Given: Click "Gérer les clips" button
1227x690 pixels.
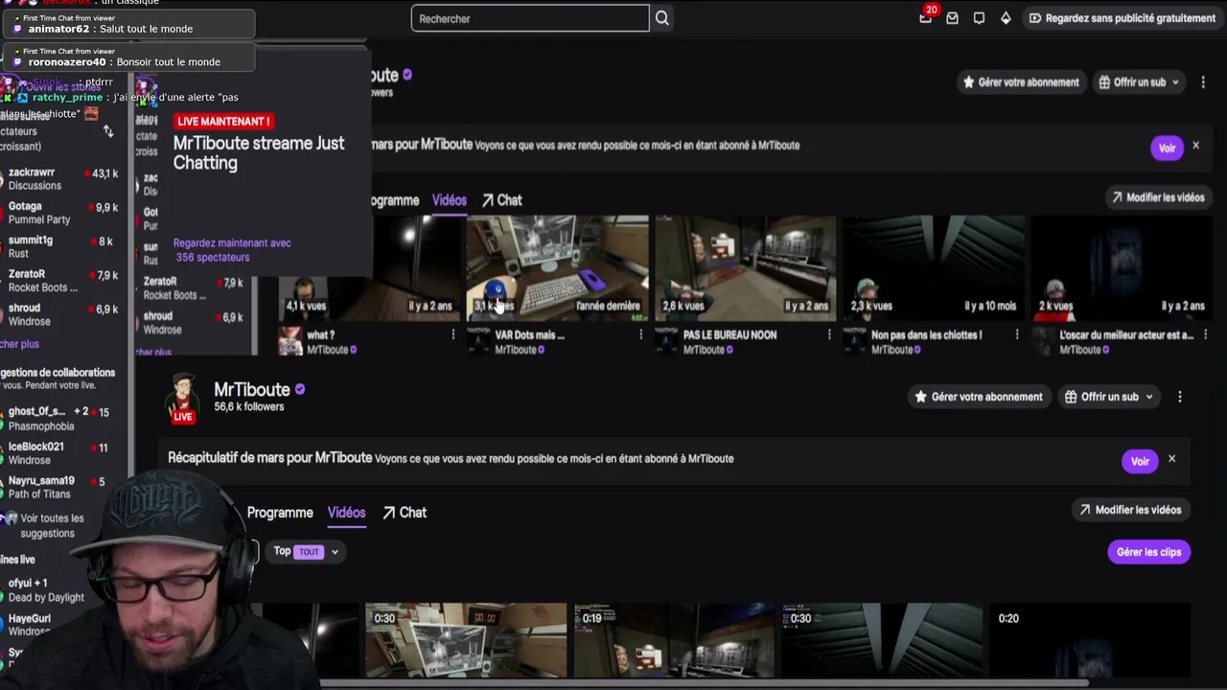Looking at the screenshot, I should [1148, 552].
